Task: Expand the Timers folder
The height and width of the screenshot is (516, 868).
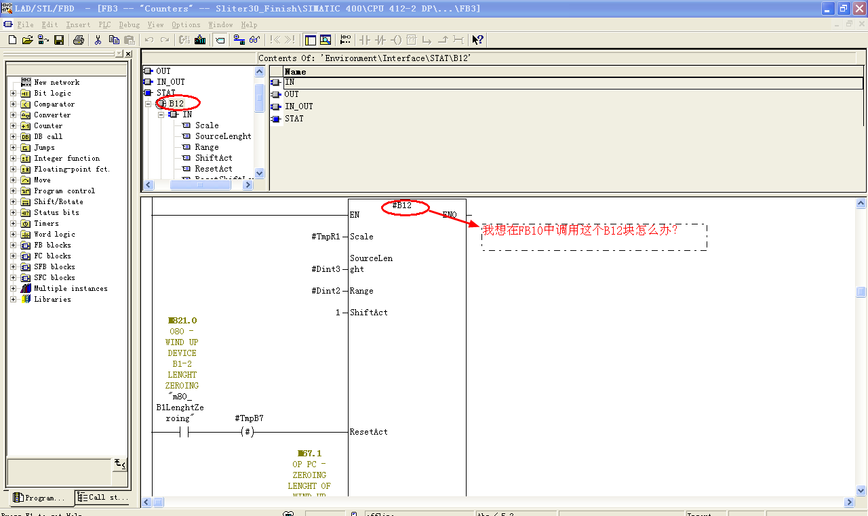Action: (14, 224)
